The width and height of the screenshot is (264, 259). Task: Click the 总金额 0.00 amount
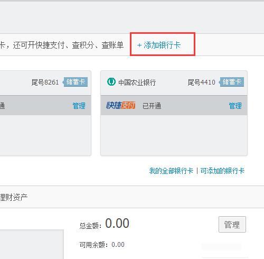(x=117, y=224)
